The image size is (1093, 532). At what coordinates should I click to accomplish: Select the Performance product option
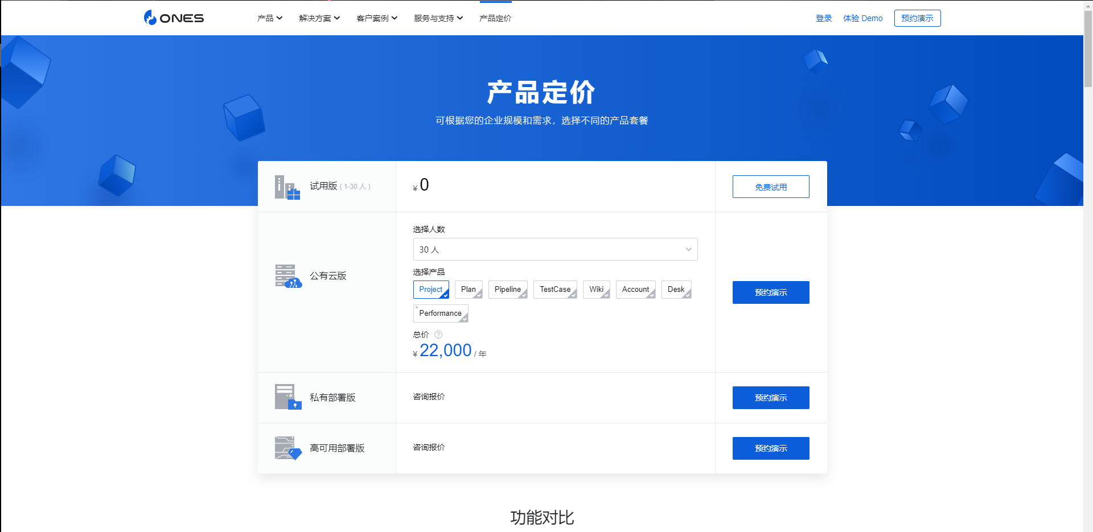(440, 313)
